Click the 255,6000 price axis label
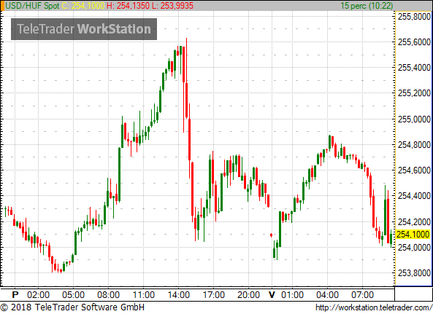The image size is (433, 314). click(x=414, y=42)
